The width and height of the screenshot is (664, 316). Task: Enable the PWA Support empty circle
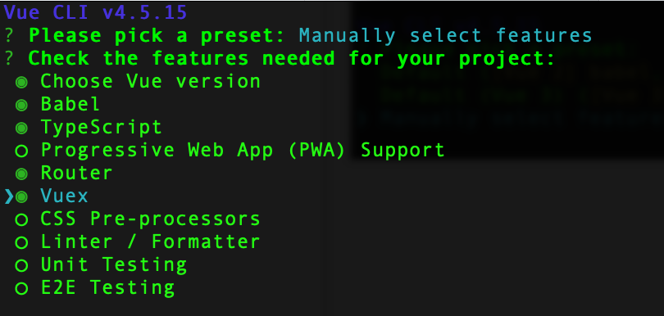[x=21, y=151]
